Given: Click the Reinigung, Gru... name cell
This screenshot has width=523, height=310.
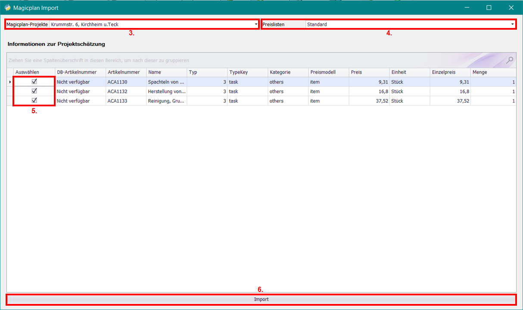Looking at the screenshot, I should point(167,101).
